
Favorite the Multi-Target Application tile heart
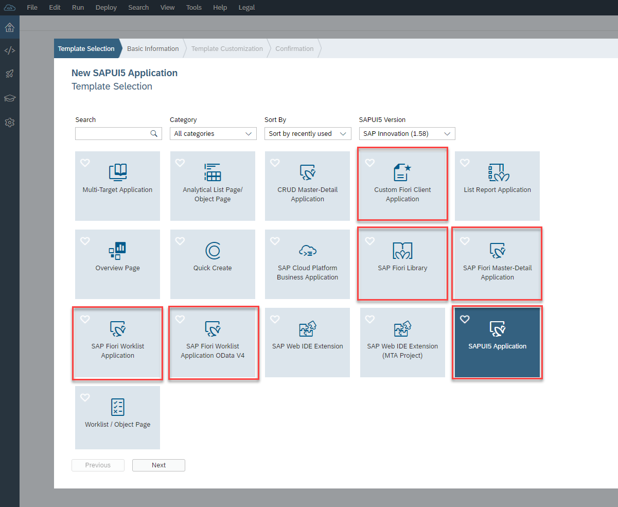85,163
